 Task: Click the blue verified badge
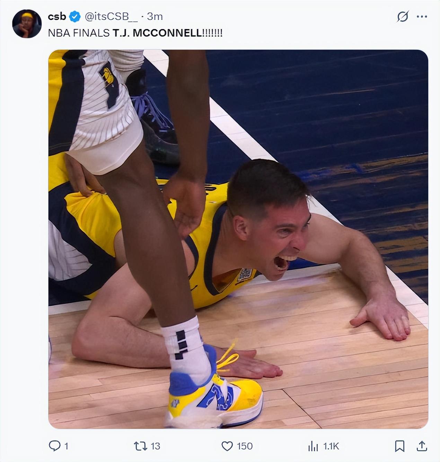point(75,16)
